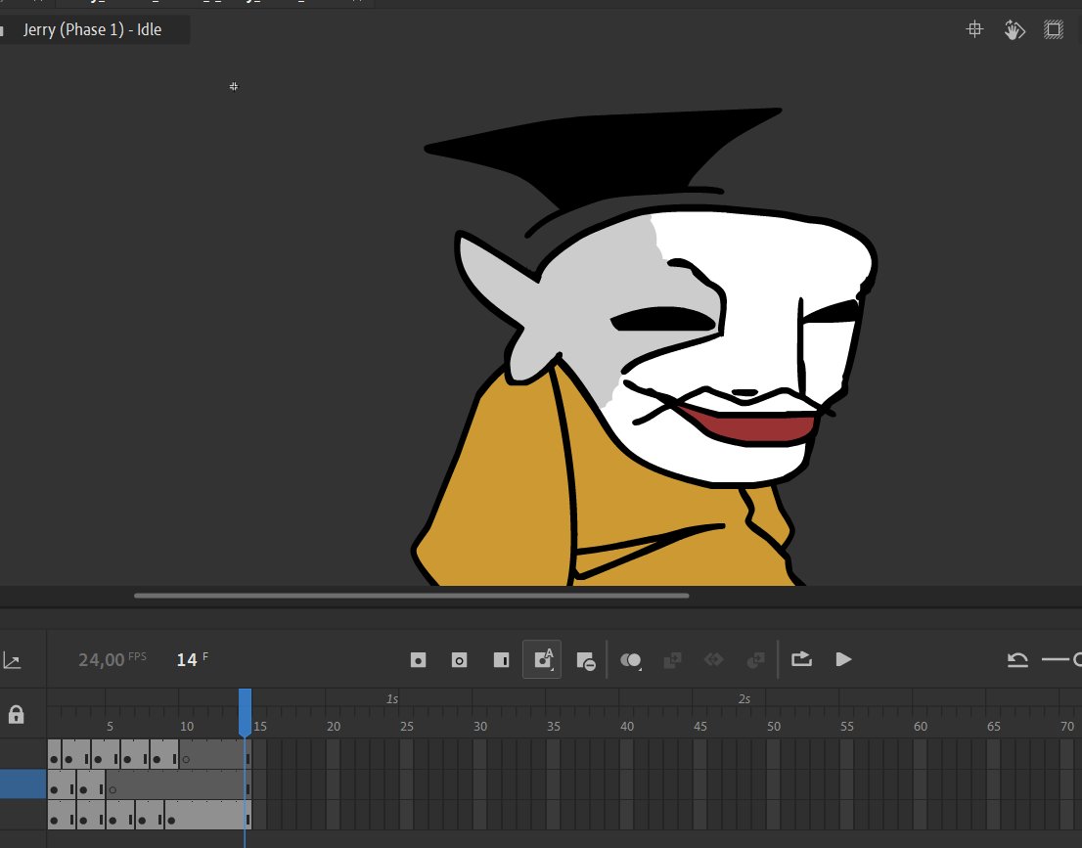The height and width of the screenshot is (848, 1082).
Task: Play the timeline animation
Action: pos(843,659)
